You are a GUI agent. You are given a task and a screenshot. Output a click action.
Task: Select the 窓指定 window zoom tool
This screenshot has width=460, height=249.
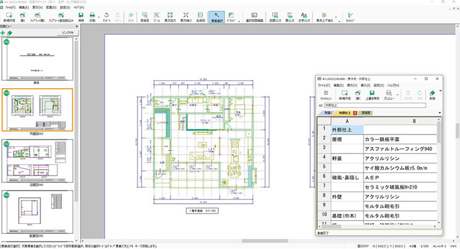pyautogui.click(x=145, y=17)
